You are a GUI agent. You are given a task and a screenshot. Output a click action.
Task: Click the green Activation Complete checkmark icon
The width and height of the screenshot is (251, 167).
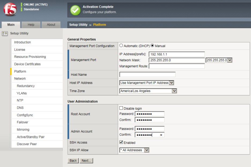click(75, 10)
